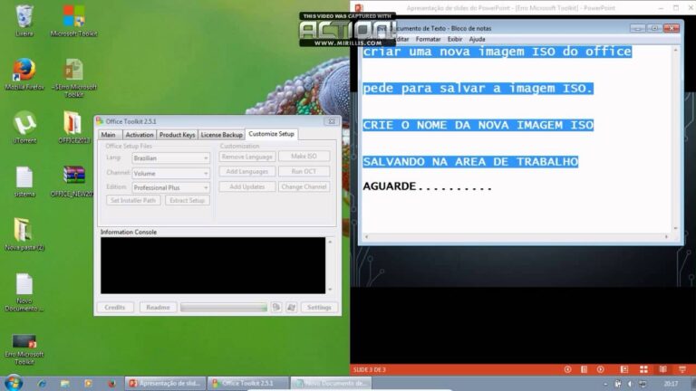Click the Set Installer Path button
Image resolution: width=696 pixels, height=391 pixels.
133,200
